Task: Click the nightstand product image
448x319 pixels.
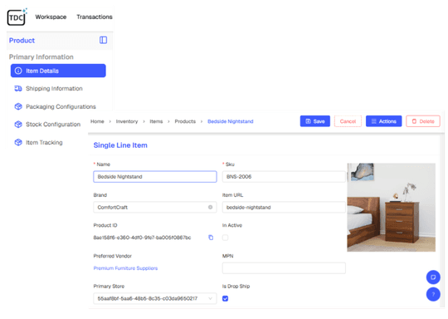Action: click(391, 208)
